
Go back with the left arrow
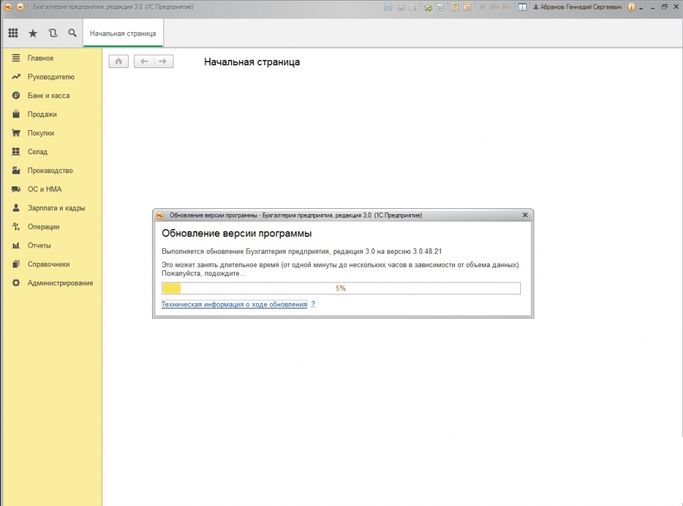[x=144, y=61]
